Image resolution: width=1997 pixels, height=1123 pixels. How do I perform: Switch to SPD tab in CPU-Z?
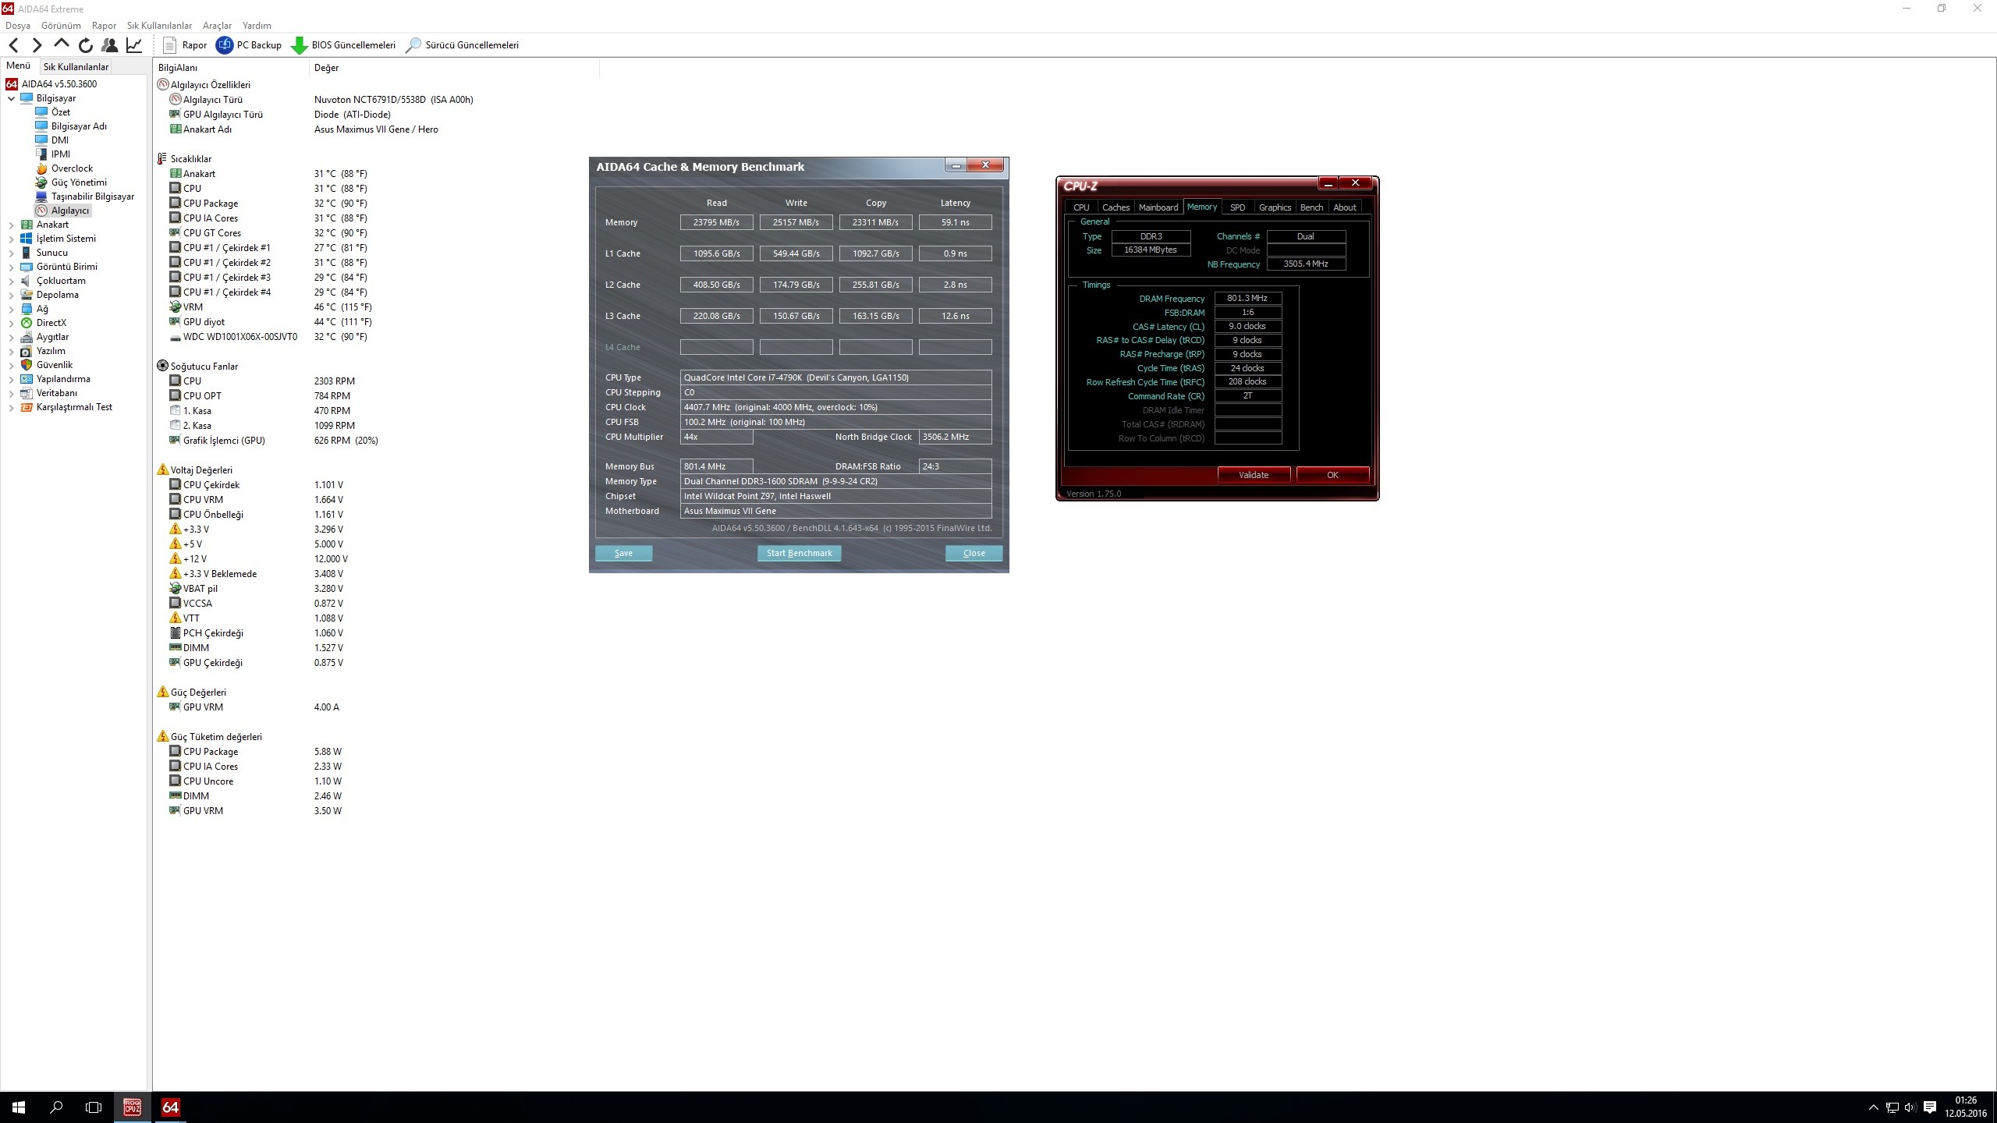coord(1237,207)
